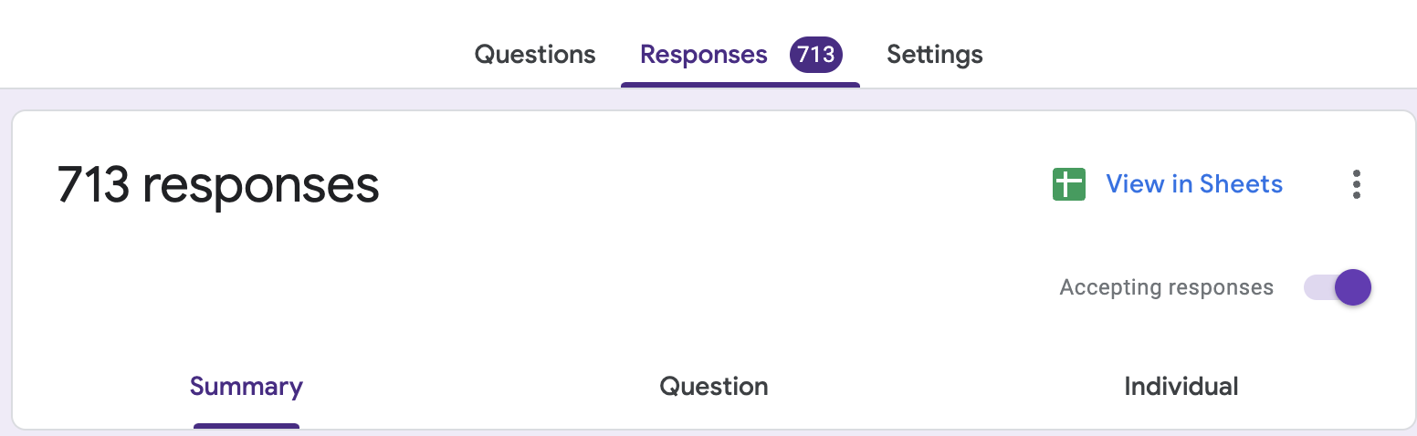Click the word "Sheets" in the link
Image resolution: width=1417 pixels, height=436 pixels.
(x=1241, y=184)
